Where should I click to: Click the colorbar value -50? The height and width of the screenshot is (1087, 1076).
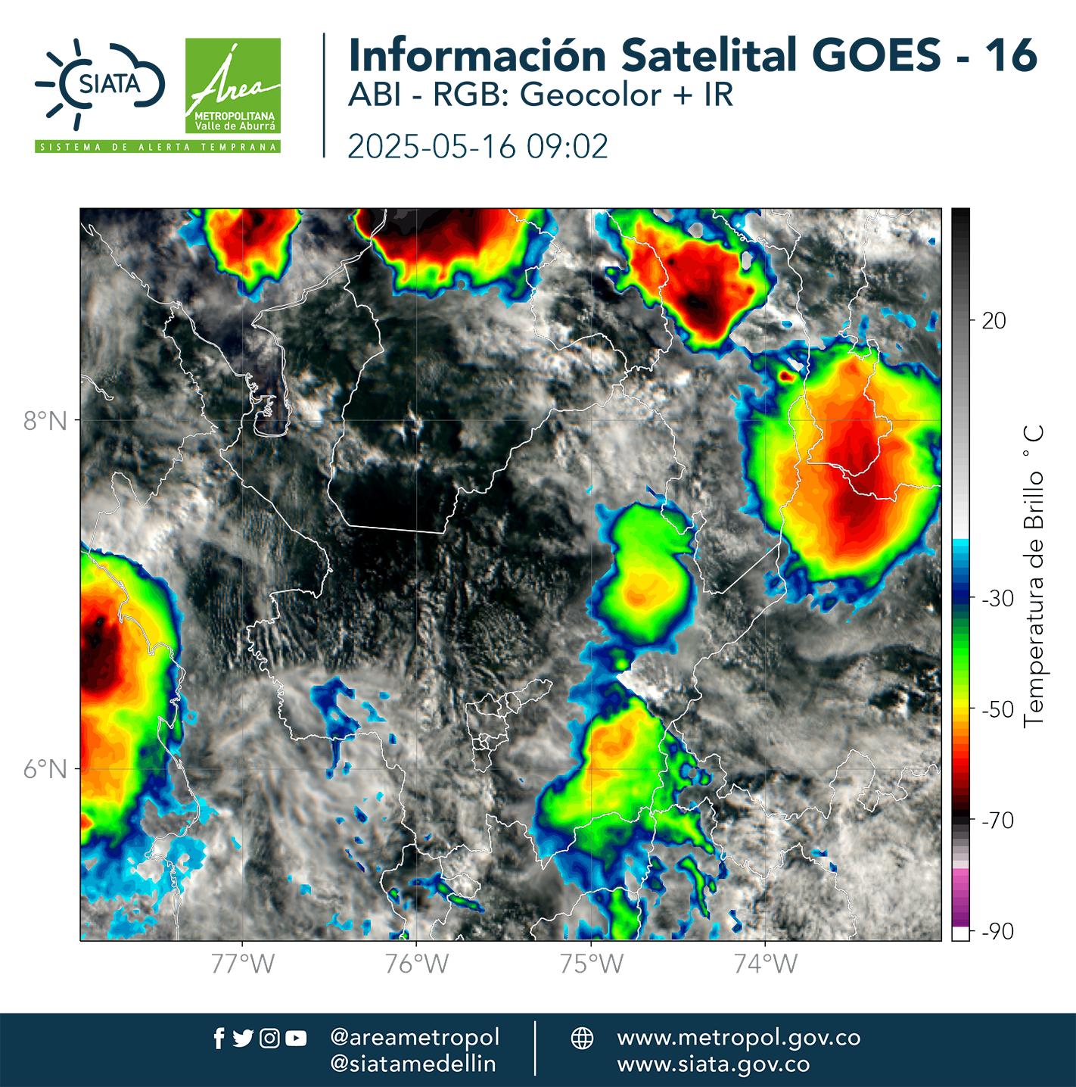997,709
